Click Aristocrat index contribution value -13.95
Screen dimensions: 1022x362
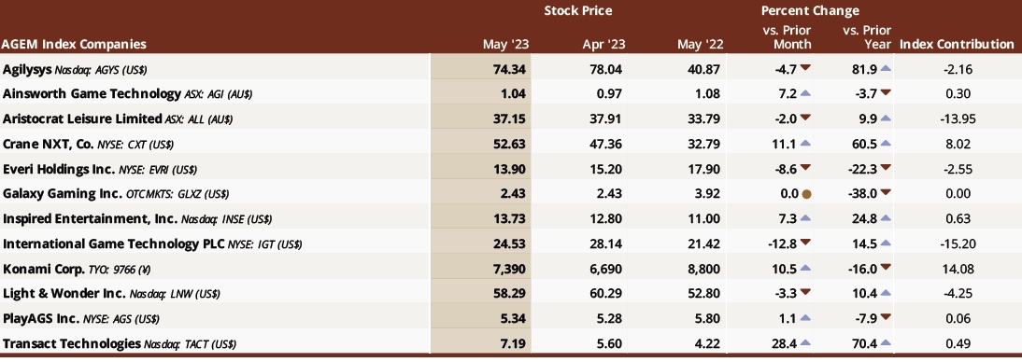[956, 118]
